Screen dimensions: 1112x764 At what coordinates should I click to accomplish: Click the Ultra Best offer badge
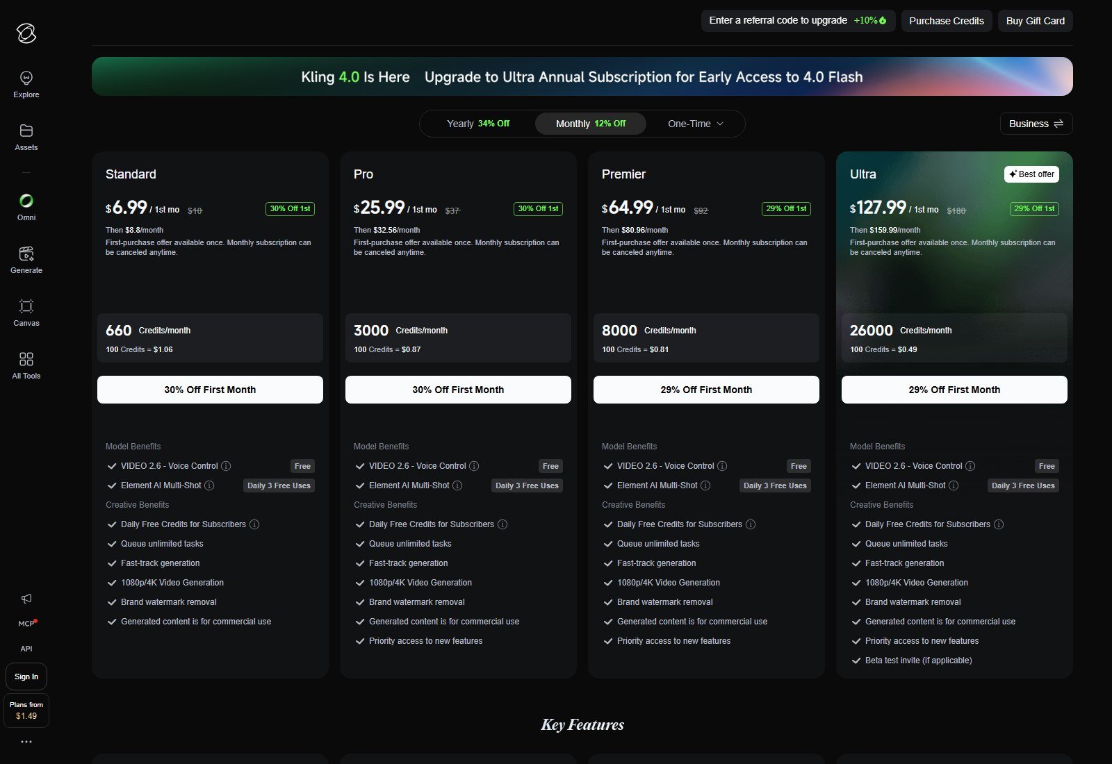pos(1031,174)
